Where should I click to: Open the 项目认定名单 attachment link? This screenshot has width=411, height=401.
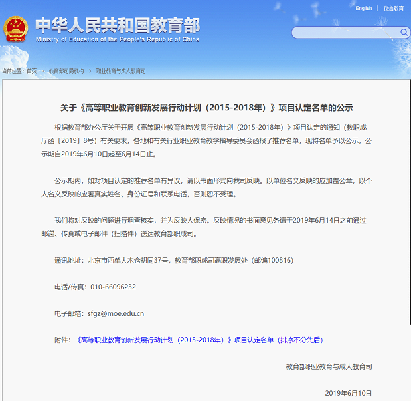tap(199, 340)
